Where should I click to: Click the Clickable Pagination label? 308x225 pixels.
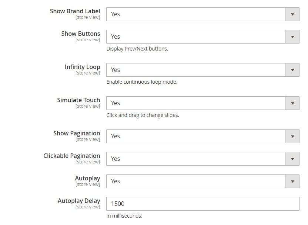coord(72,156)
